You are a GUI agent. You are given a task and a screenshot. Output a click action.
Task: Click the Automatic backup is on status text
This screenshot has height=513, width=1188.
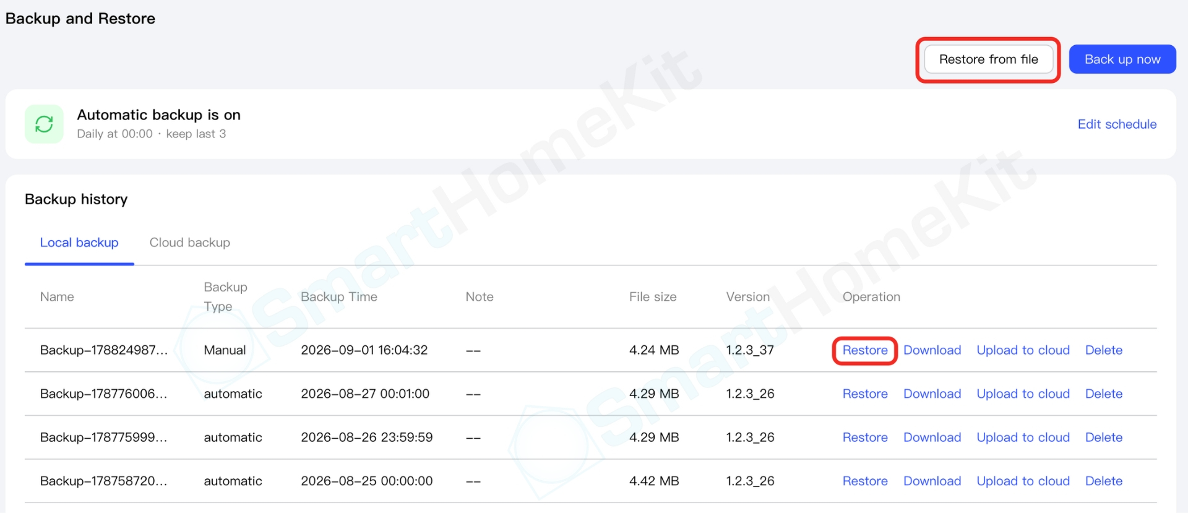pos(158,115)
